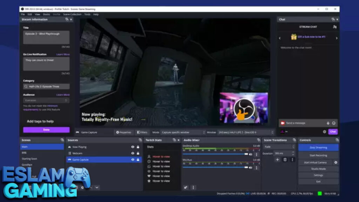Viewport: 359px width, 202px height.
Task: Open the View menu
Action: click(x=37, y=14)
